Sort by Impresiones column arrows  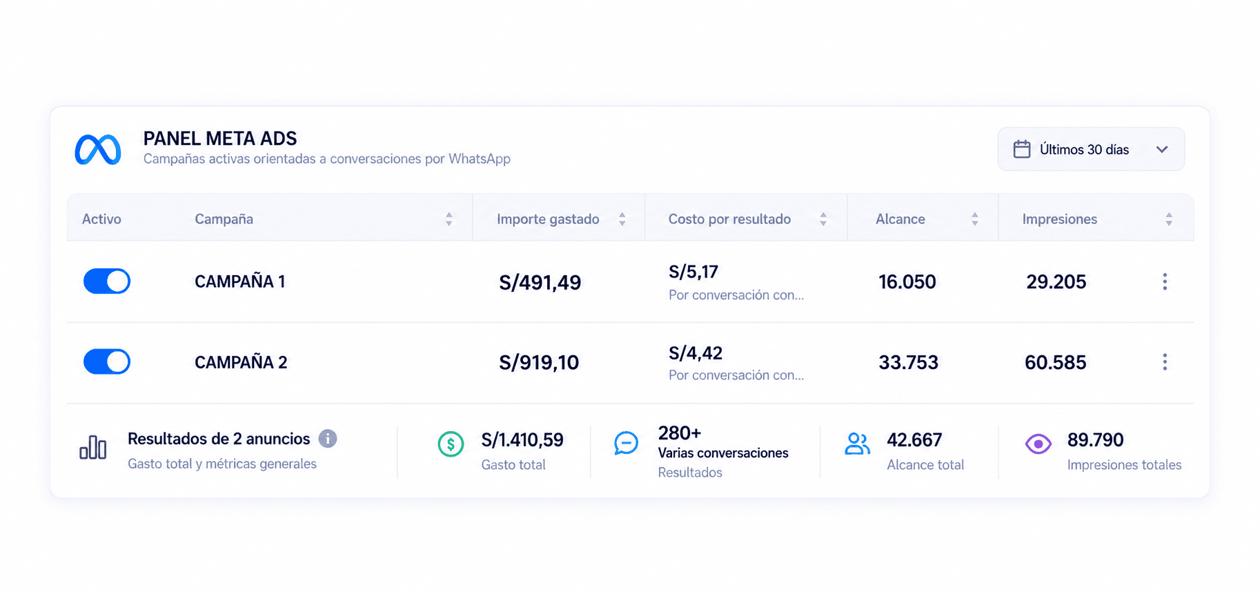[x=1169, y=219]
